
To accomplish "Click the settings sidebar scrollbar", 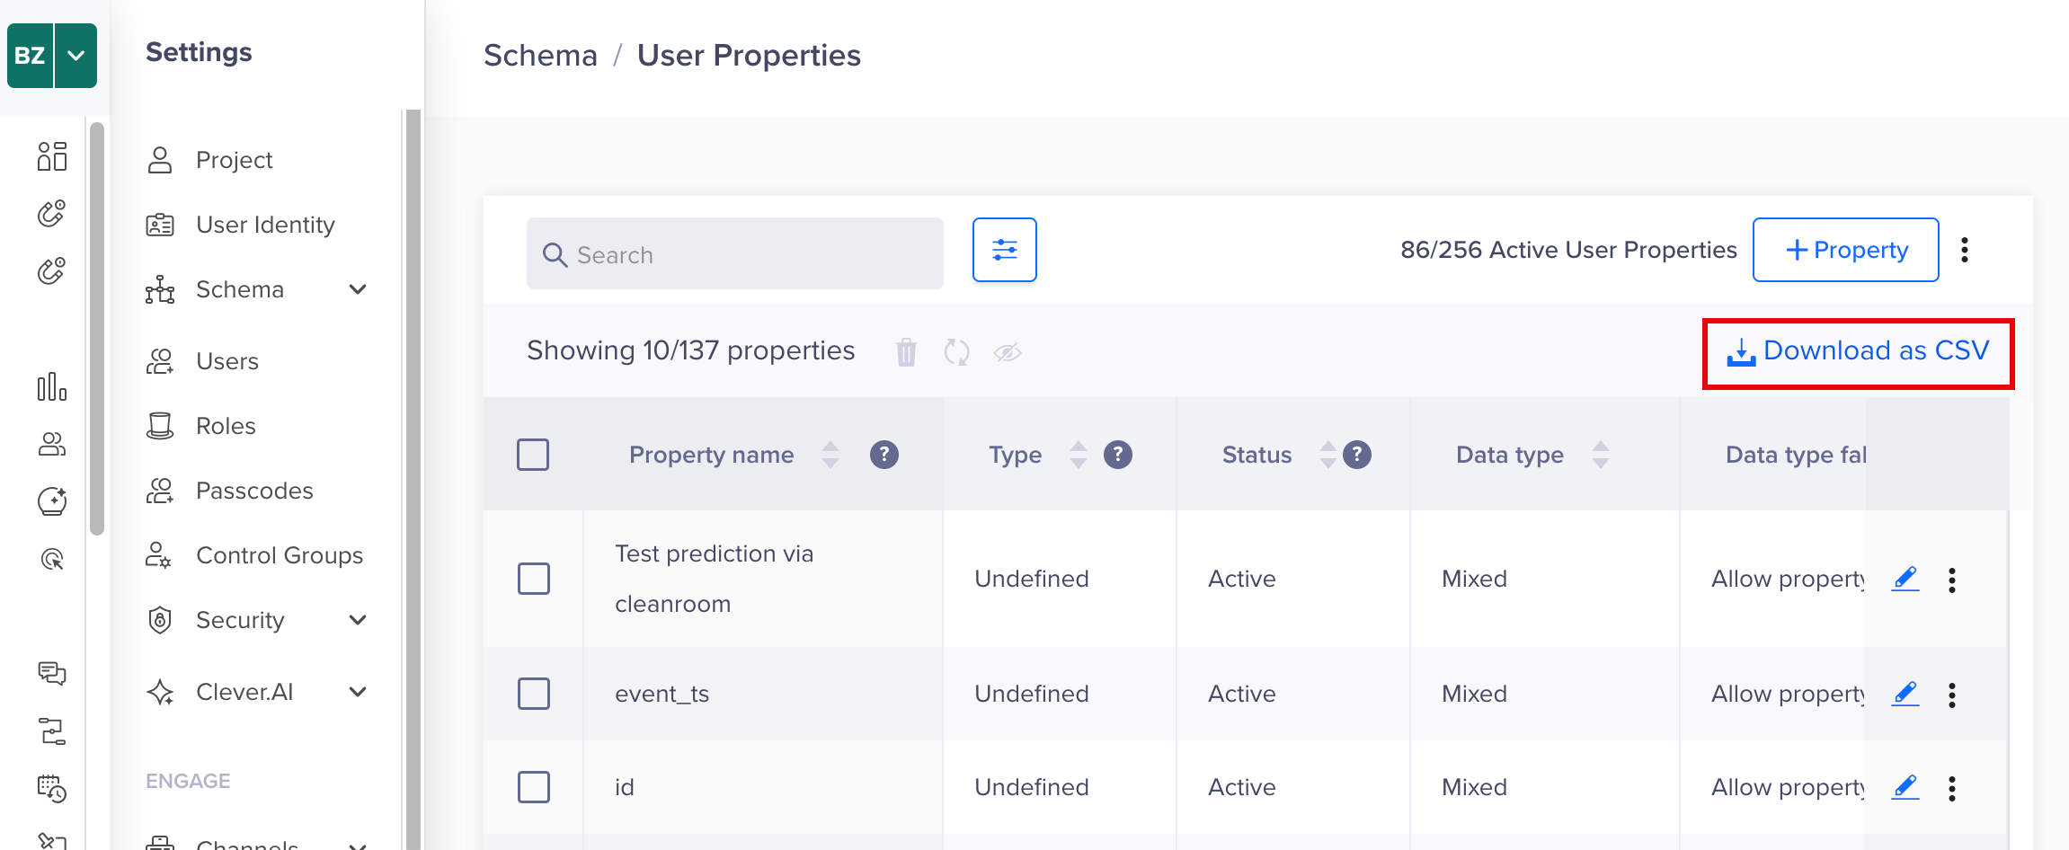I will 413,480.
